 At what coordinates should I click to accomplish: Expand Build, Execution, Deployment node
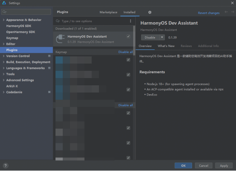click(3, 62)
